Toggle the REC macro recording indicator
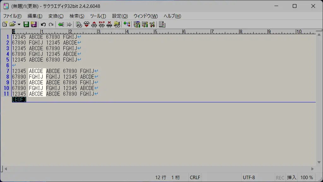Image resolution: width=323 pixels, height=182 pixels. pyautogui.click(x=280, y=178)
